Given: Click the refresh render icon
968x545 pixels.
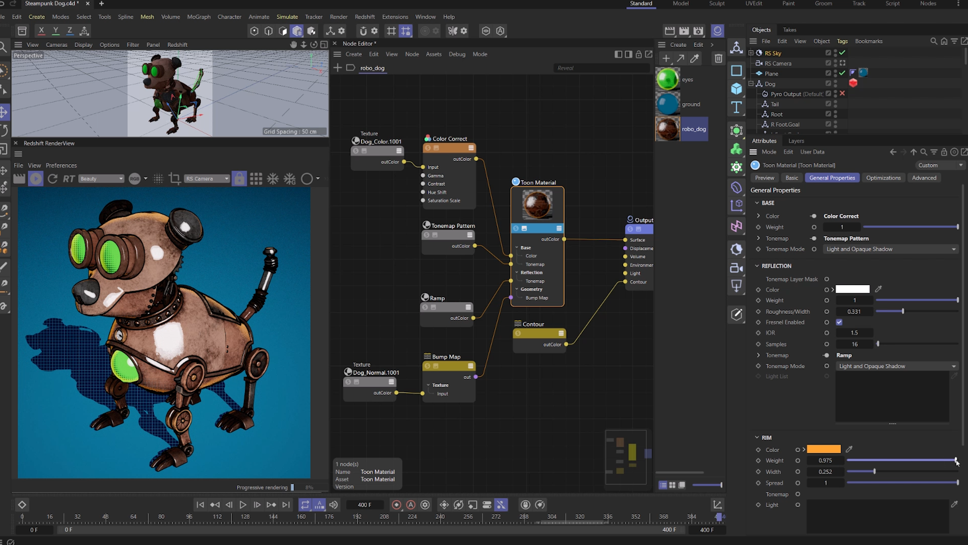Looking at the screenshot, I should click(52, 179).
